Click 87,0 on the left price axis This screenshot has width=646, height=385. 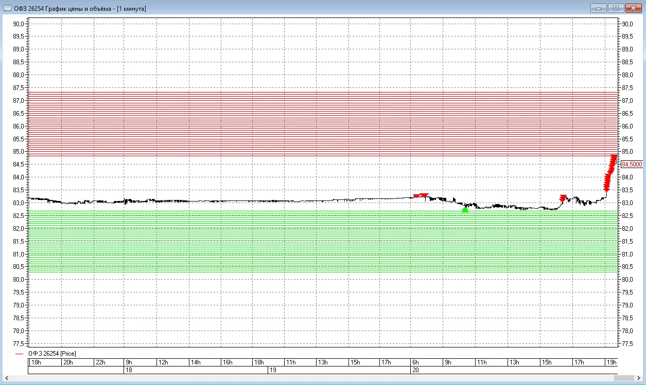(19, 100)
